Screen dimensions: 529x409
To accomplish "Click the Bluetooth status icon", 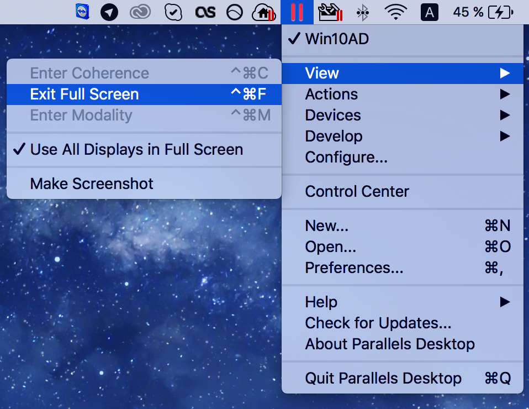I will [363, 13].
